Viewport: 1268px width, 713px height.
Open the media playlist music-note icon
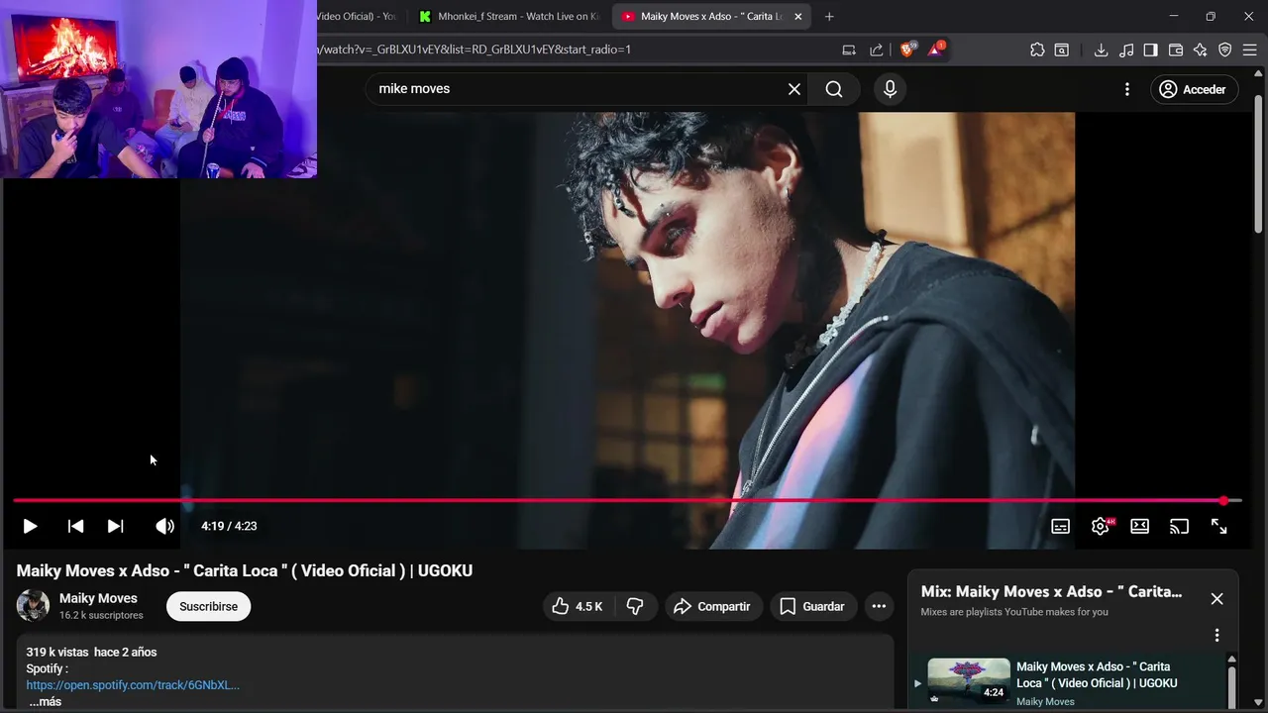[1126, 50]
